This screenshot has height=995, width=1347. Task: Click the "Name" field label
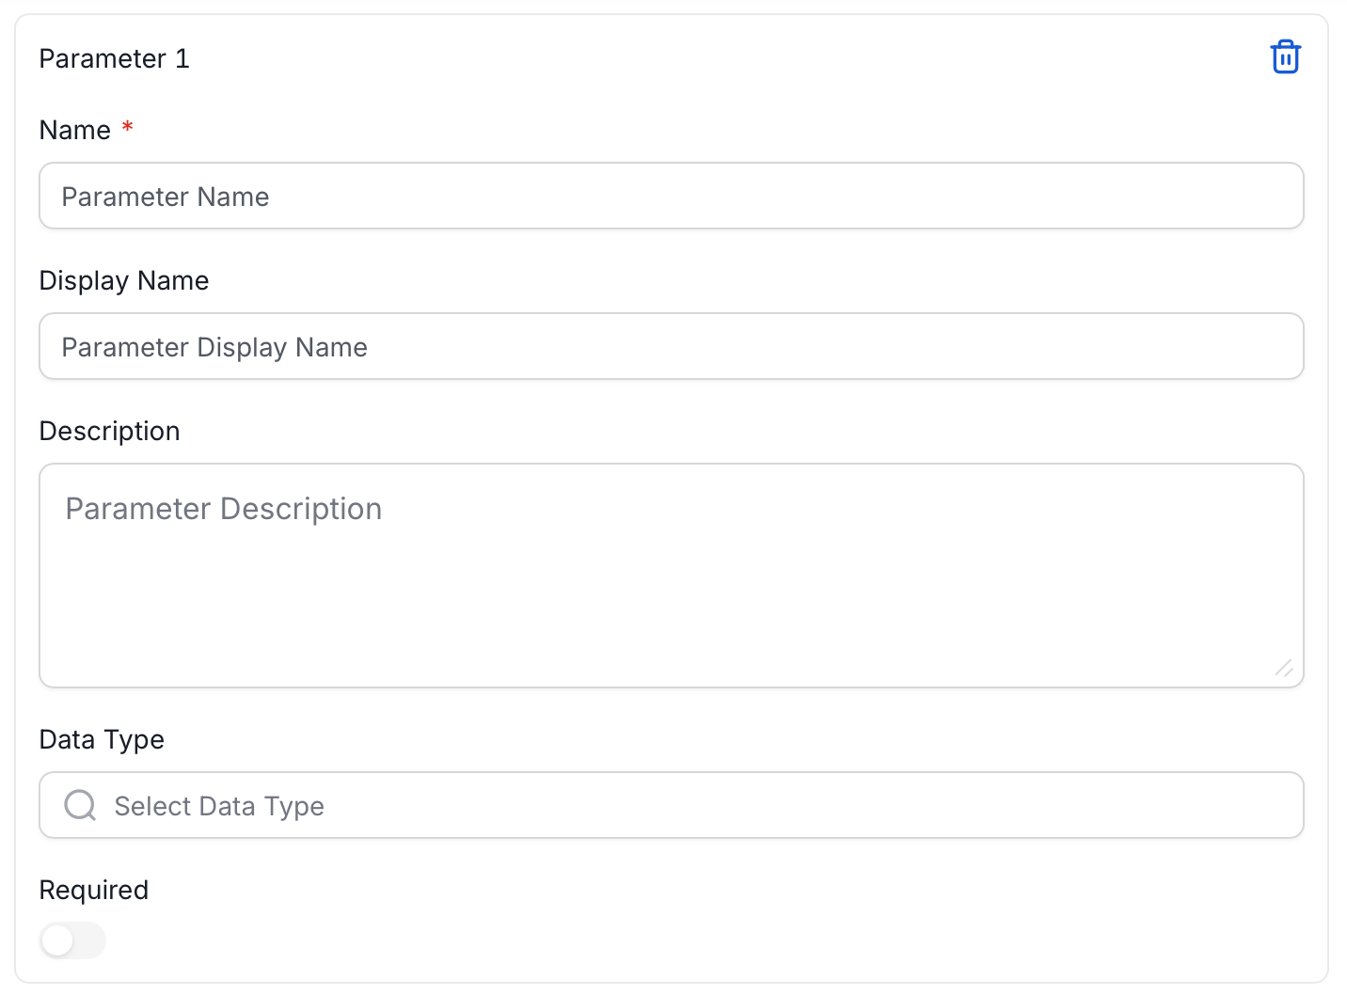click(x=75, y=130)
